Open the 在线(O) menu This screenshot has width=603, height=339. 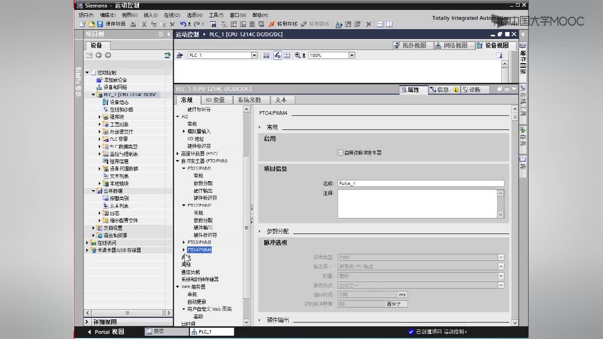point(172,15)
